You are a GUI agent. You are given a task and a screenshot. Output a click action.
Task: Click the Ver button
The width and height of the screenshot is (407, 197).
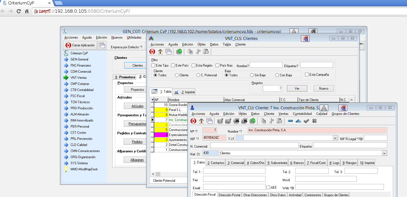click(x=297, y=88)
